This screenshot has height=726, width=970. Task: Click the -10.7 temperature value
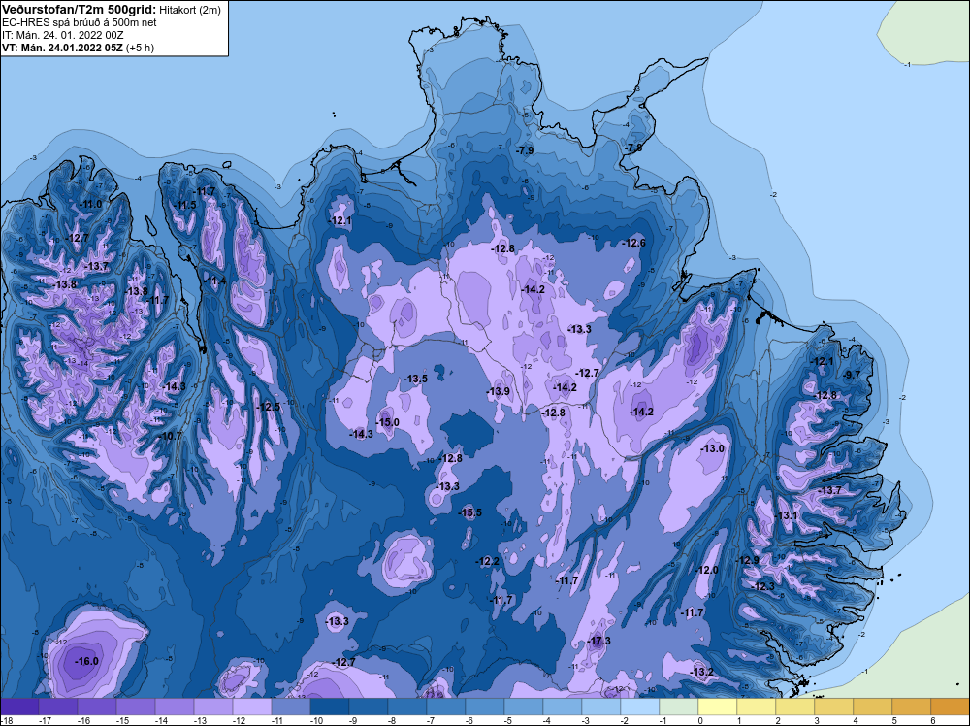(172, 436)
